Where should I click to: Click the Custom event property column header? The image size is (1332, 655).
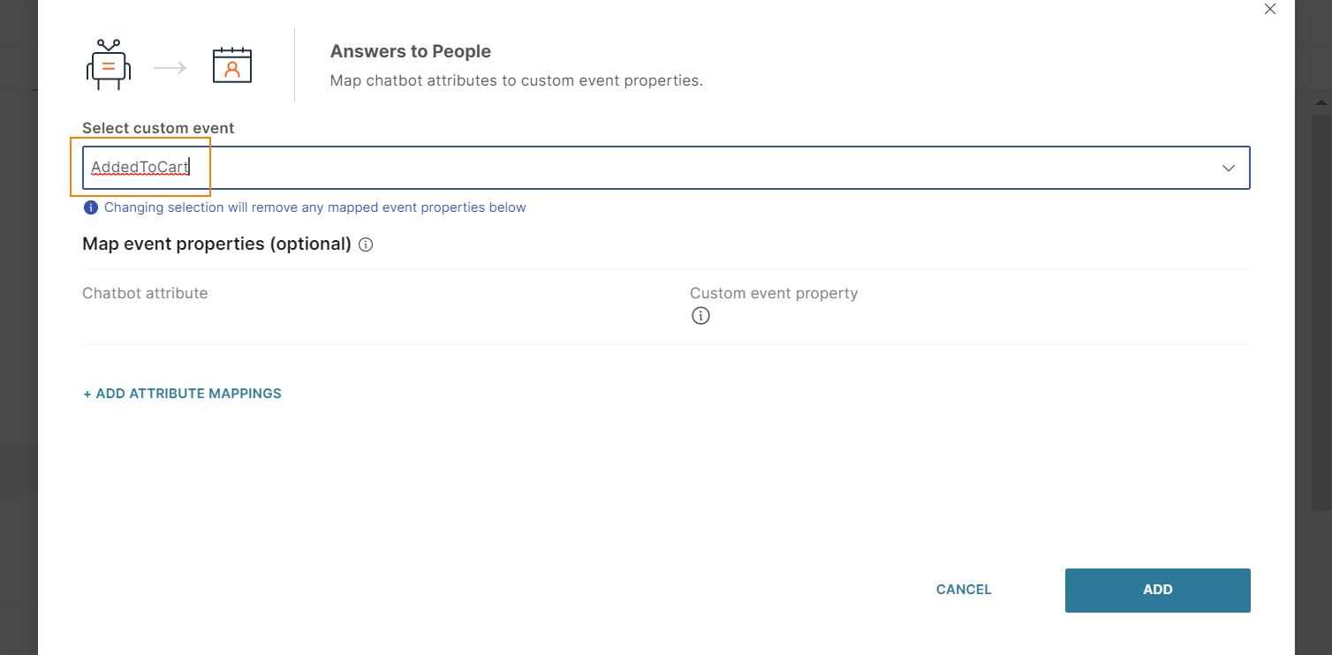pos(774,293)
